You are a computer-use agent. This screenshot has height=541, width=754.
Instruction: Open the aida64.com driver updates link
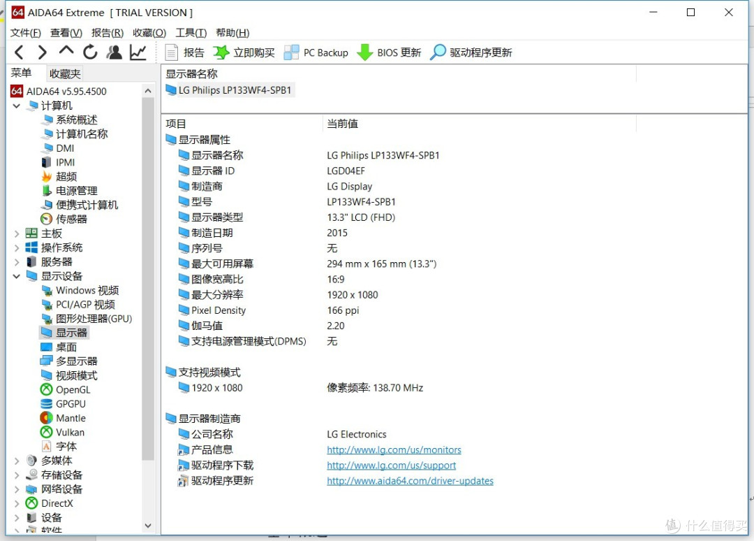(411, 481)
